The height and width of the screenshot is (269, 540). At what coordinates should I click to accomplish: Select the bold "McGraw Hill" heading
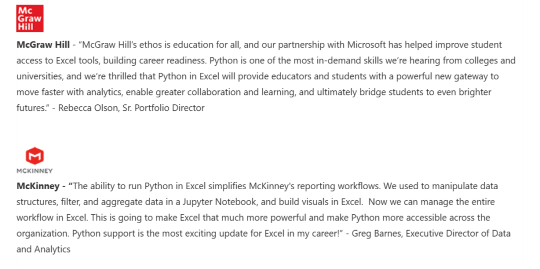[43, 45]
